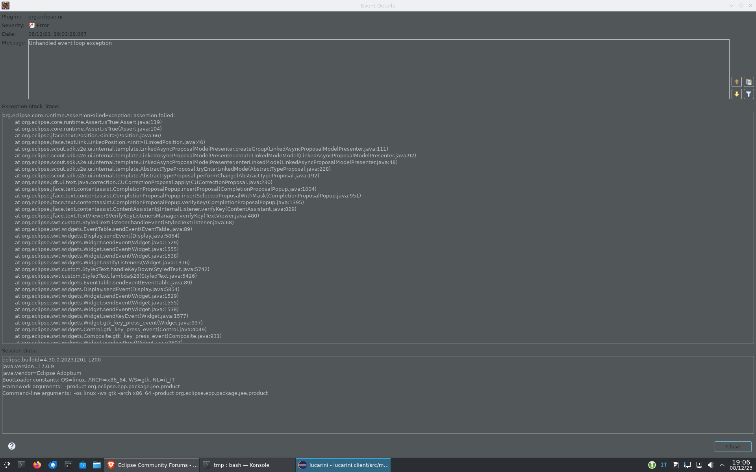756x472 pixels.
Task: Open the audio volume tray icon
Action: click(711, 465)
